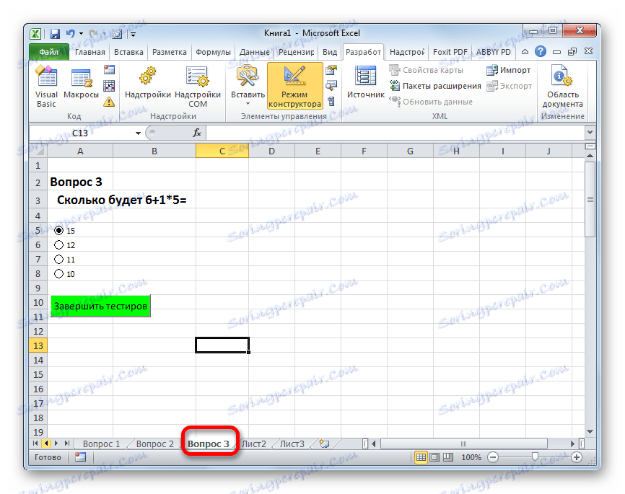Click the Zoom In plus button
The height and width of the screenshot is (494, 625).
(x=577, y=457)
